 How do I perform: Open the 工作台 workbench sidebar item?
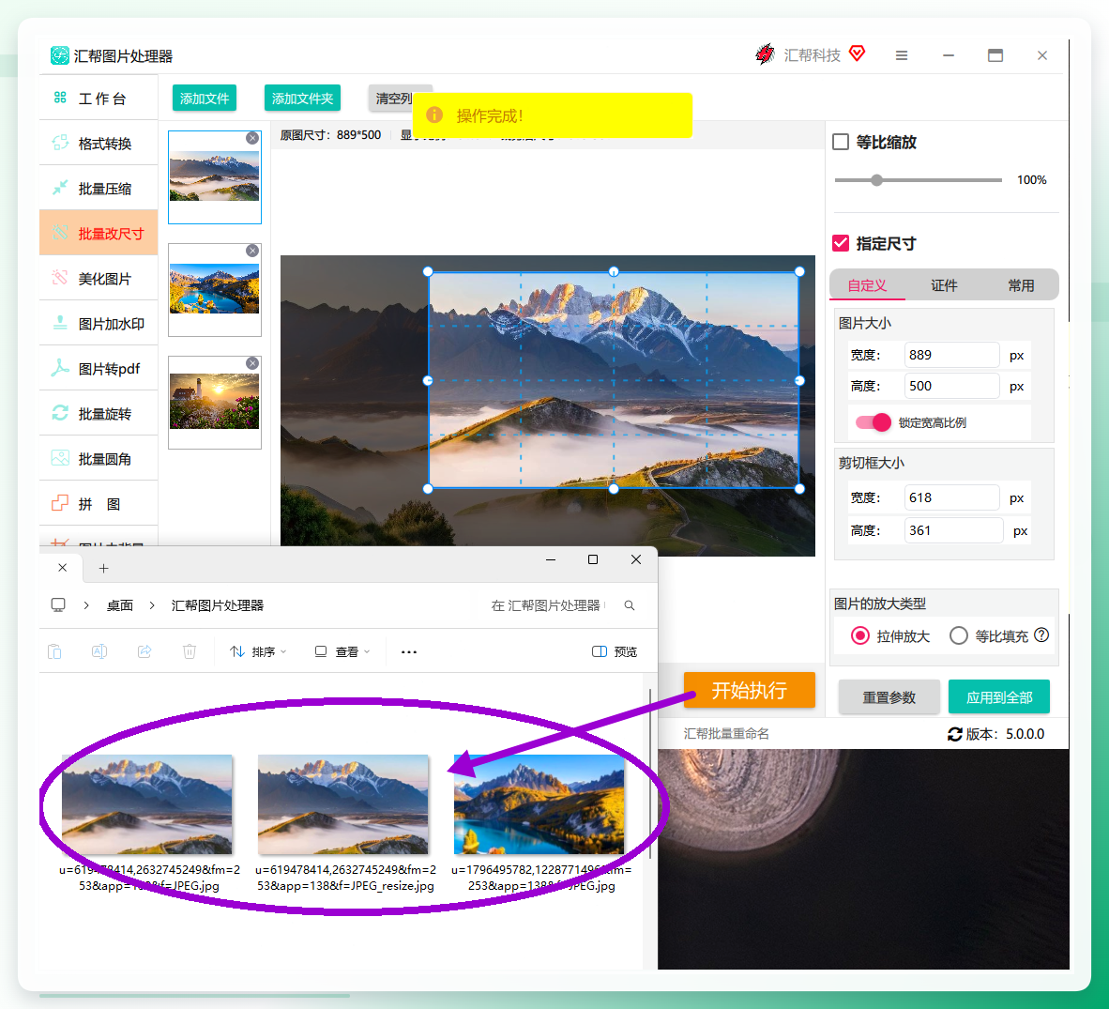[99, 99]
